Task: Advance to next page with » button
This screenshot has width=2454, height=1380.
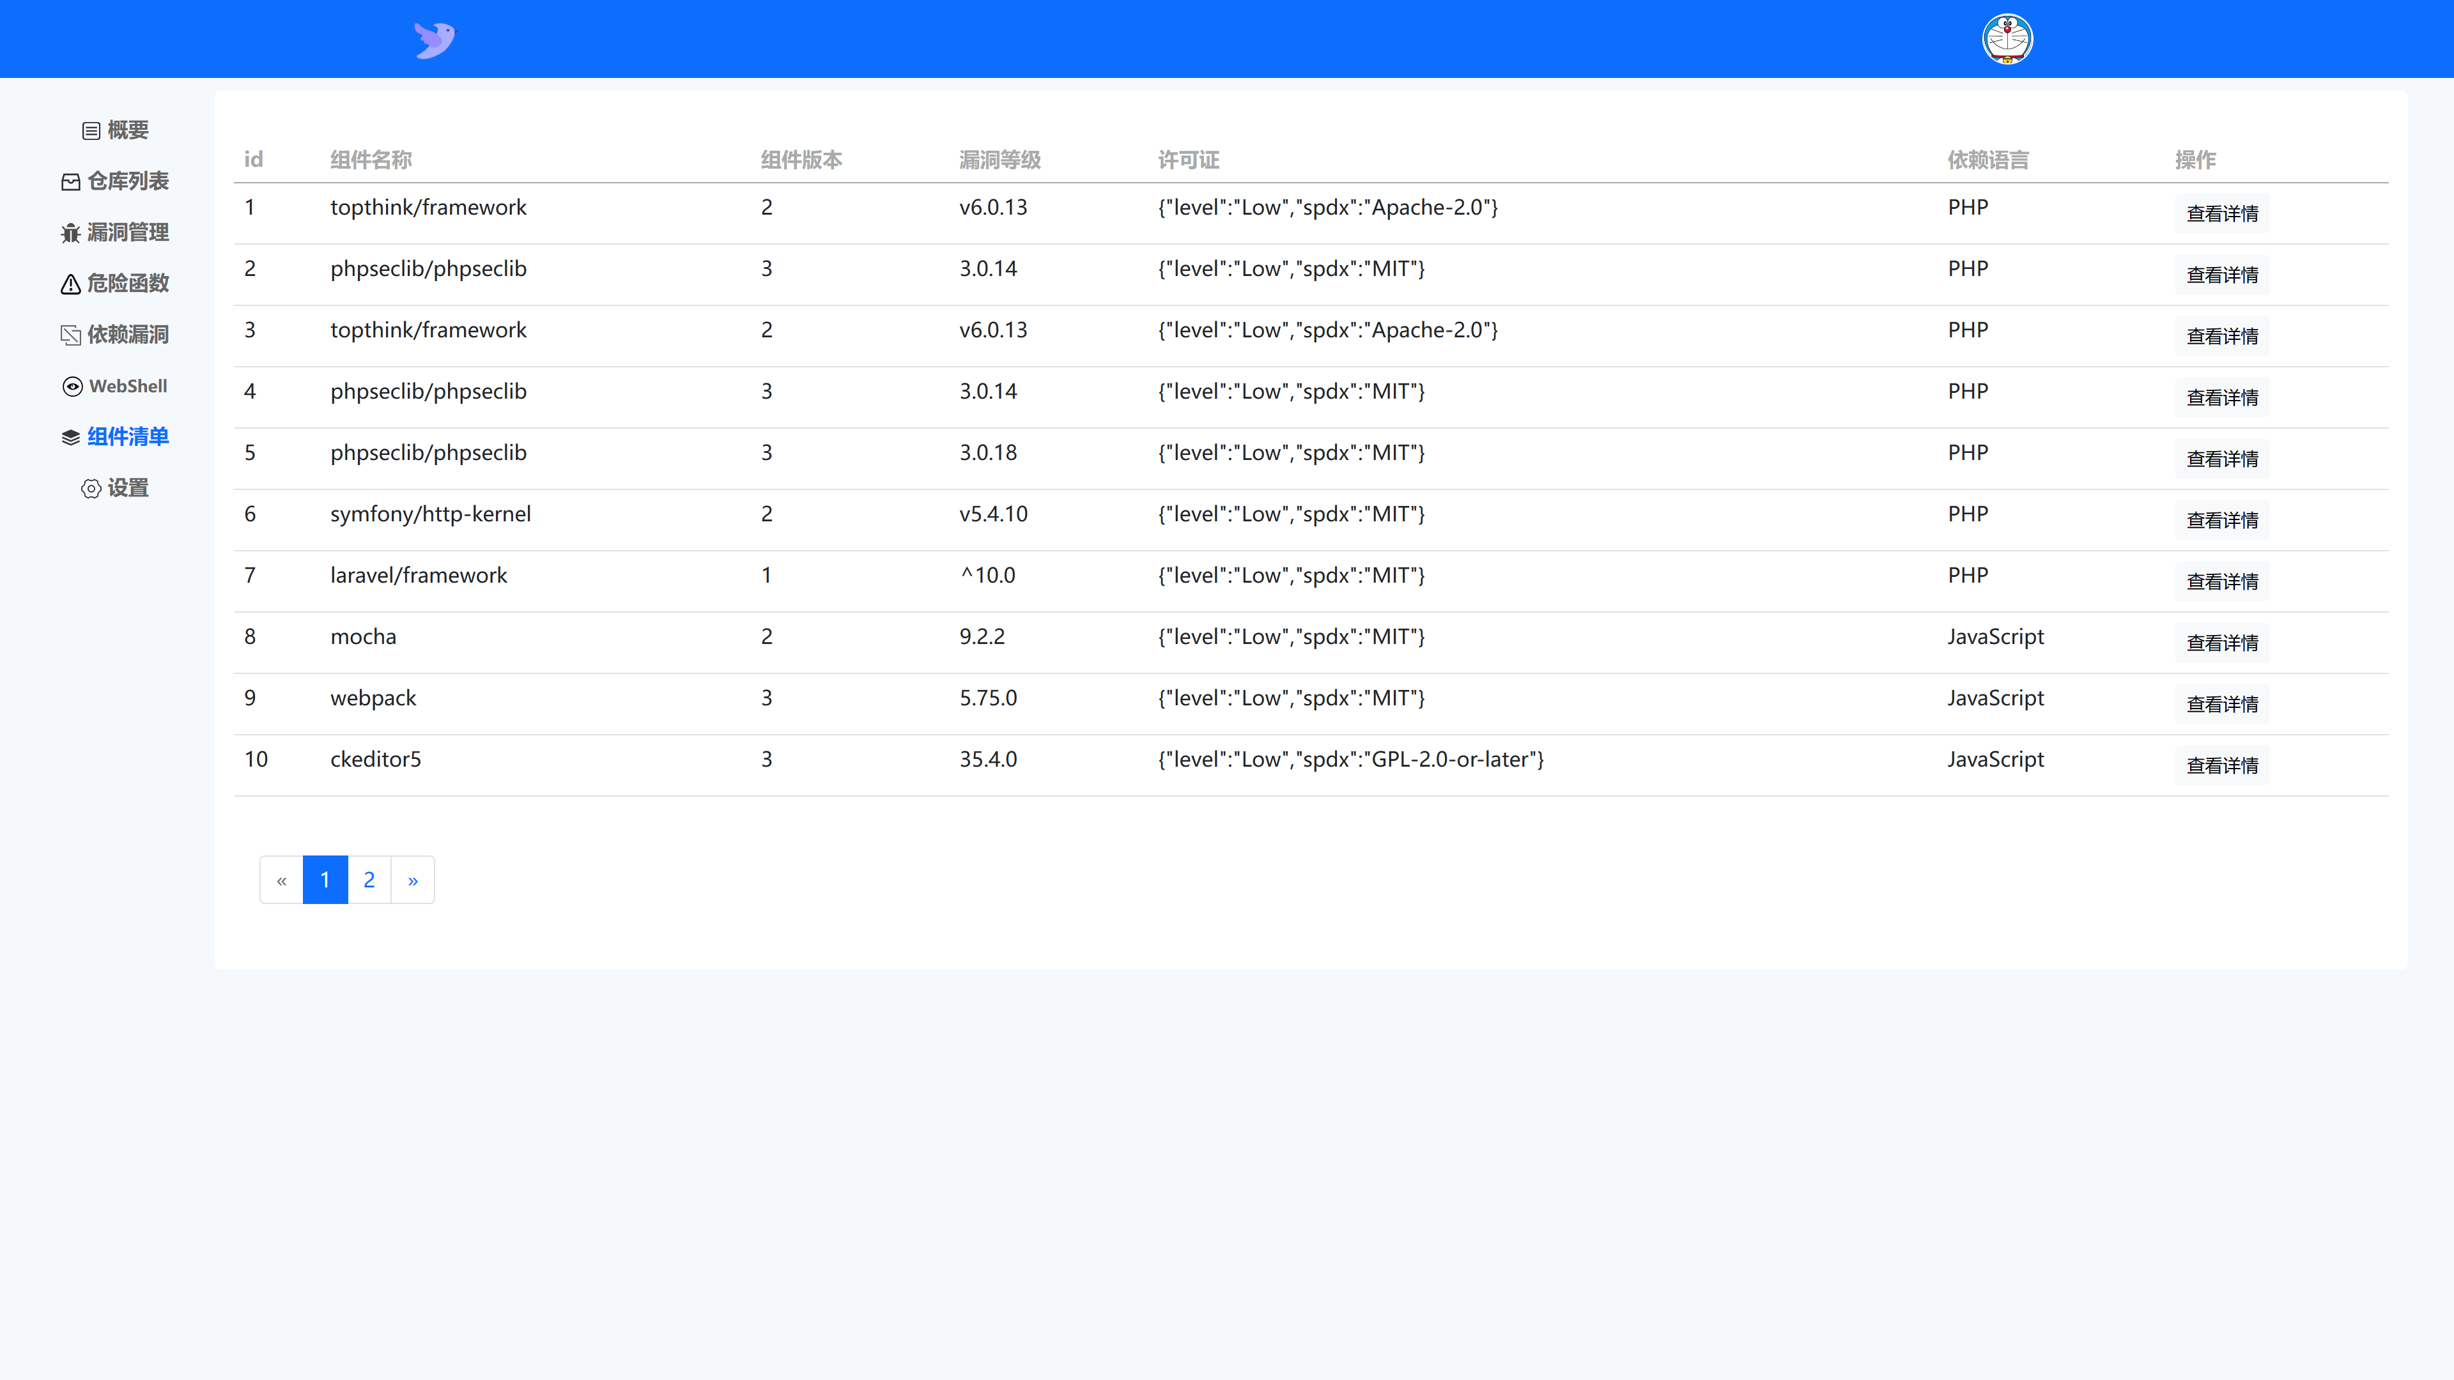Action: click(x=412, y=880)
